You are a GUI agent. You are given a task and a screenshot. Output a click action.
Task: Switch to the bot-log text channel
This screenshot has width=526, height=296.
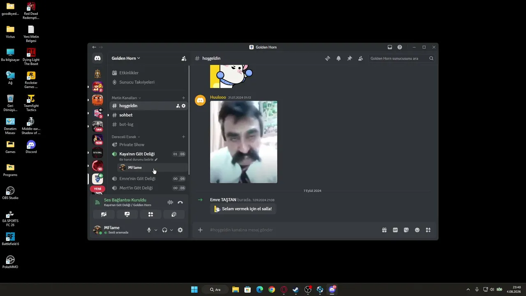[x=148, y=124]
